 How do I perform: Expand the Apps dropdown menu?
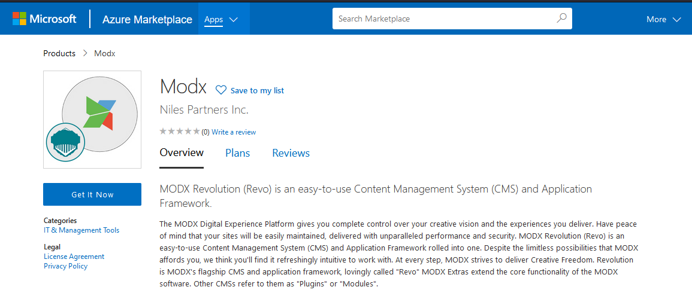(221, 19)
